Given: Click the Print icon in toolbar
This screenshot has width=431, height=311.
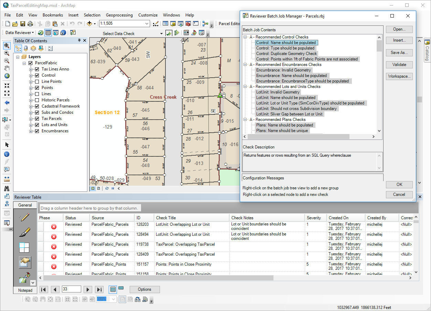Looking at the screenshot, I should 30,24.
